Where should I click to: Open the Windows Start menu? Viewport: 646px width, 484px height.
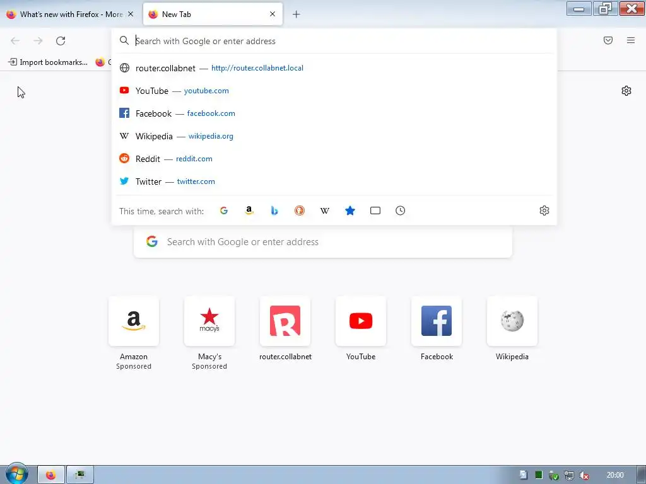16,474
